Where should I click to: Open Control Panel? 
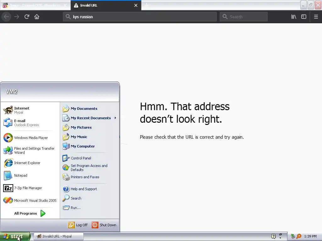[90, 158]
